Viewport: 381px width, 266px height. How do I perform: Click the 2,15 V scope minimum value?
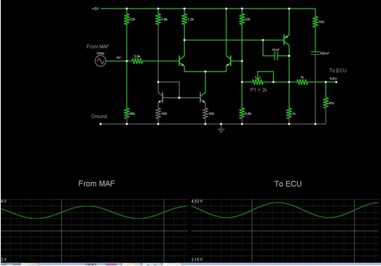[197, 259]
